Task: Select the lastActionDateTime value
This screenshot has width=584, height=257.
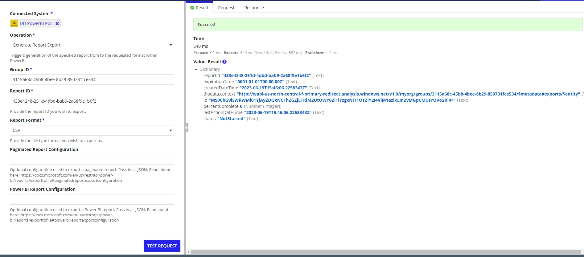Action: tap(278, 112)
